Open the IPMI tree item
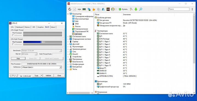The width and height of the screenshot is (197, 101). tap(77, 24)
